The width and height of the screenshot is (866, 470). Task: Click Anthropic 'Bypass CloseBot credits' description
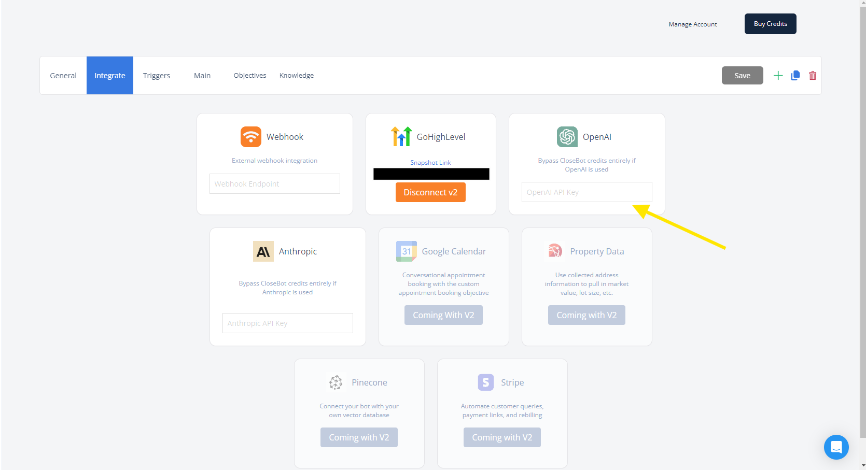(x=288, y=288)
